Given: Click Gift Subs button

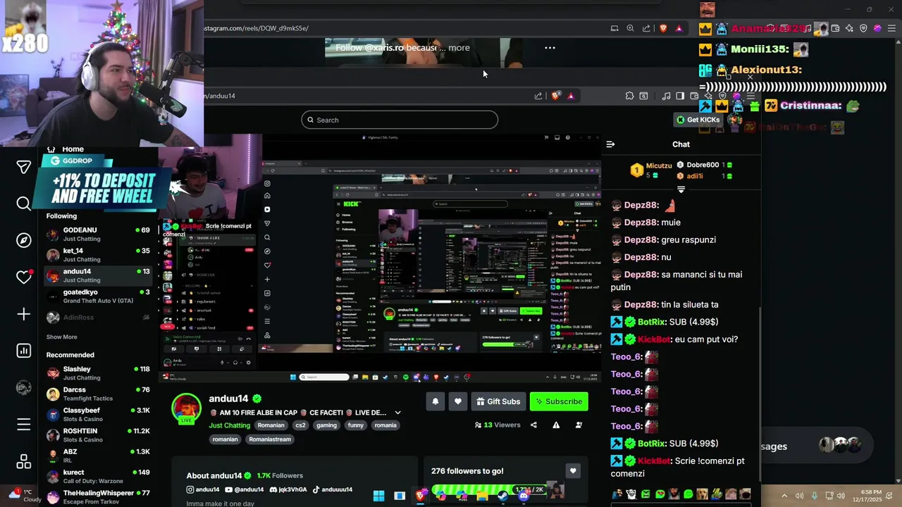Looking at the screenshot, I should click(x=498, y=401).
